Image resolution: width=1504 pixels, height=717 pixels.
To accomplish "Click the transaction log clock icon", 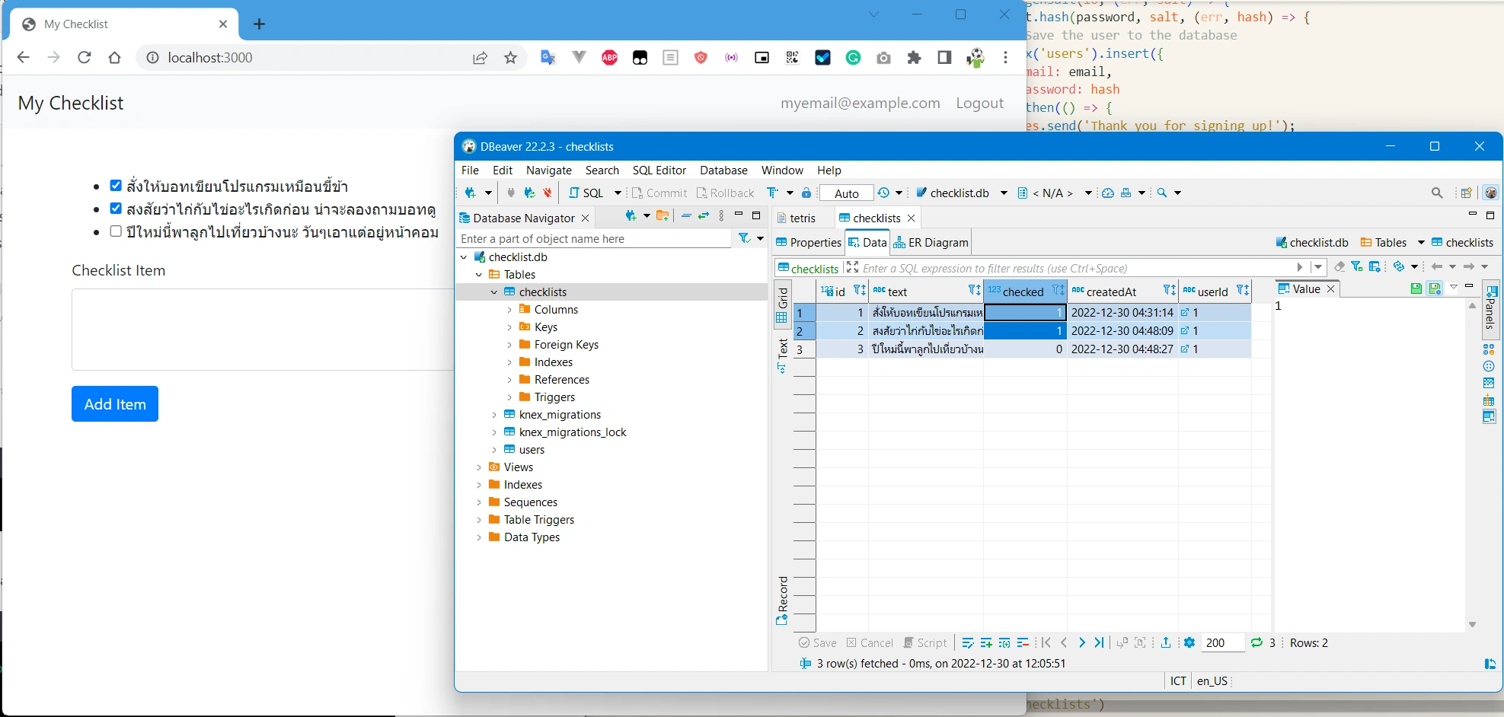I will pos(883,193).
